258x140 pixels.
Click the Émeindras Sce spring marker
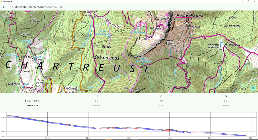(x=221, y=45)
